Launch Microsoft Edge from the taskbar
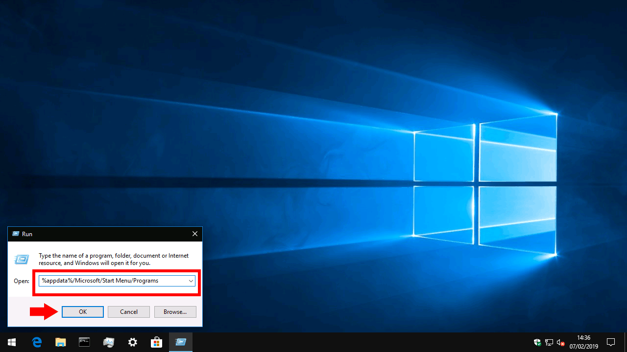The height and width of the screenshot is (352, 627). click(37, 342)
